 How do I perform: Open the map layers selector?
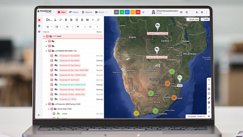point(209,102)
